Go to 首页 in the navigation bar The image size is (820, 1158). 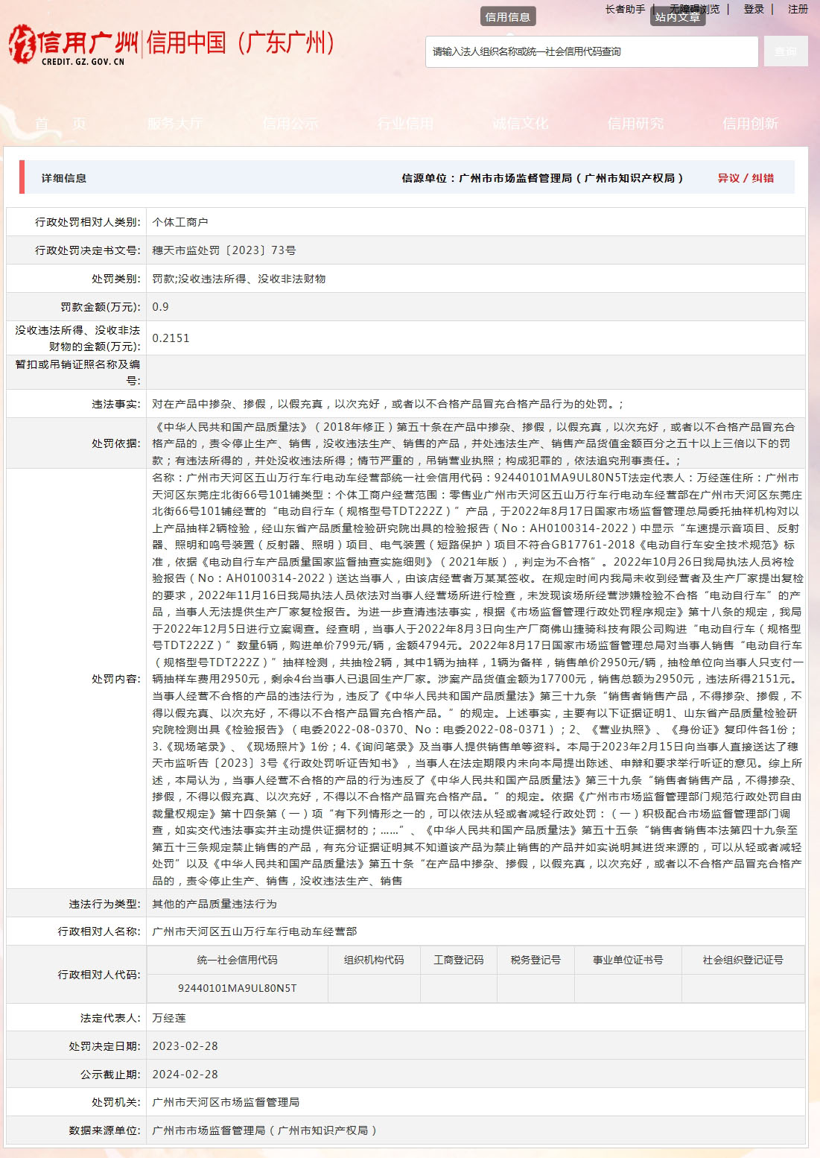coord(61,124)
